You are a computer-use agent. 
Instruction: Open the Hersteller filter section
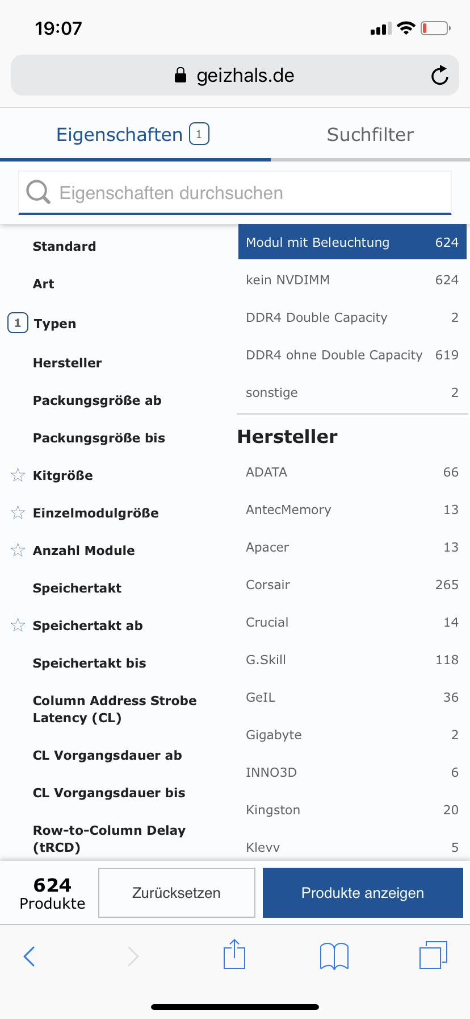click(68, 362)
